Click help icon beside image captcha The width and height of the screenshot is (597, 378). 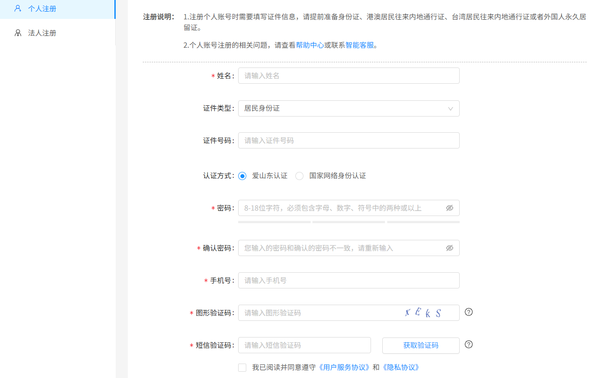(x=469, y=312)
